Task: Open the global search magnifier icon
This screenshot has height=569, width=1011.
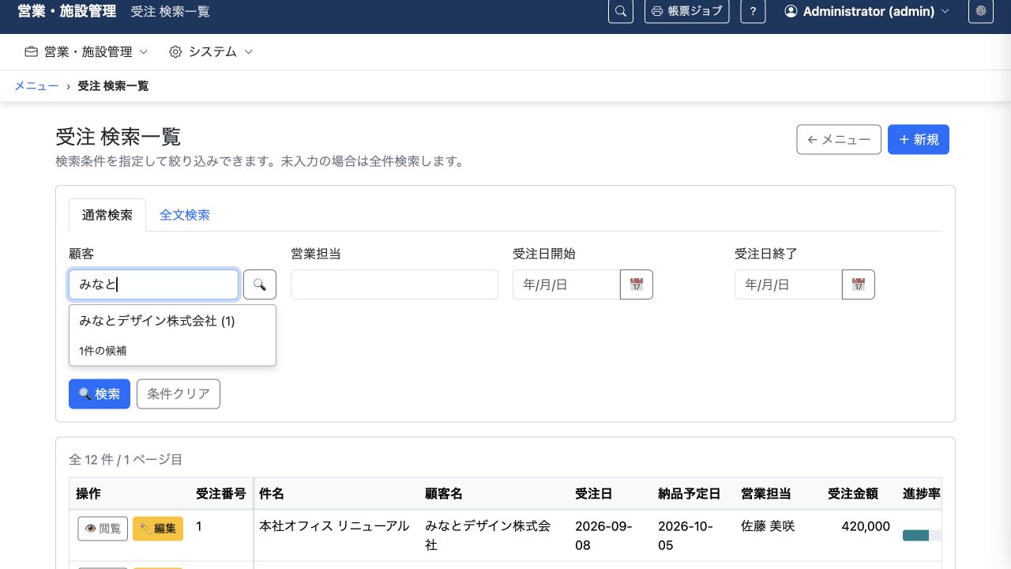Action: click(621, 11)
